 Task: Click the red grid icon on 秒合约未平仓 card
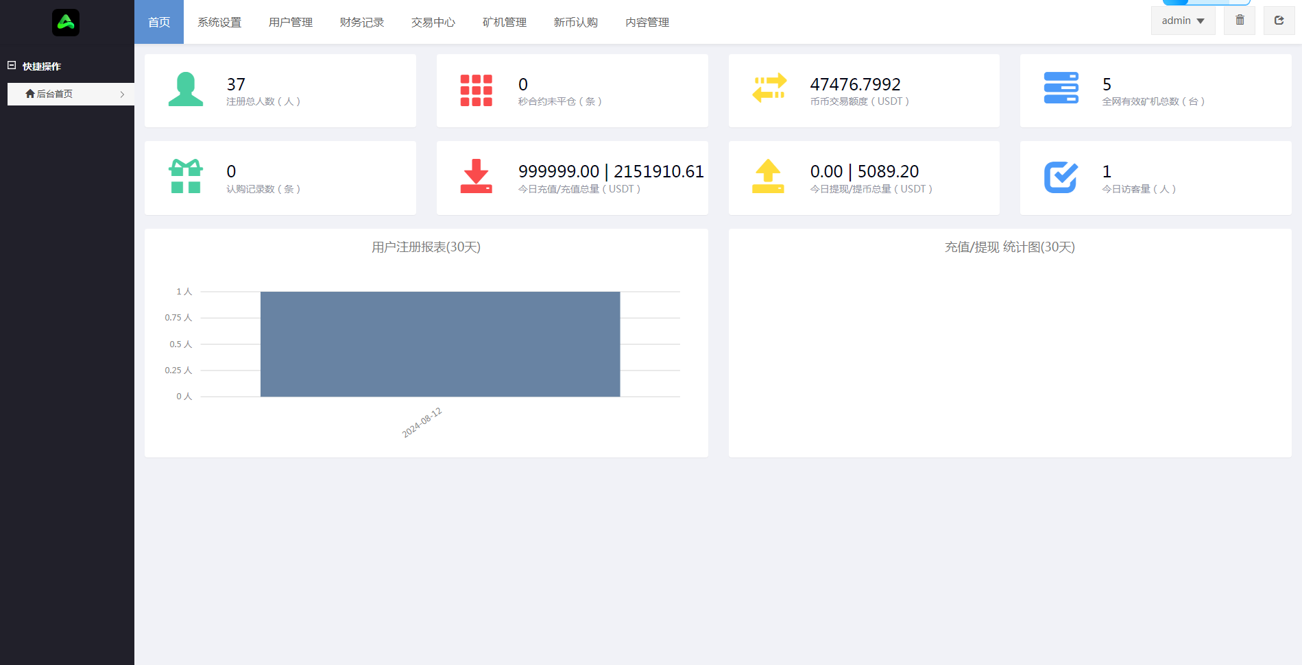[477, 90]
